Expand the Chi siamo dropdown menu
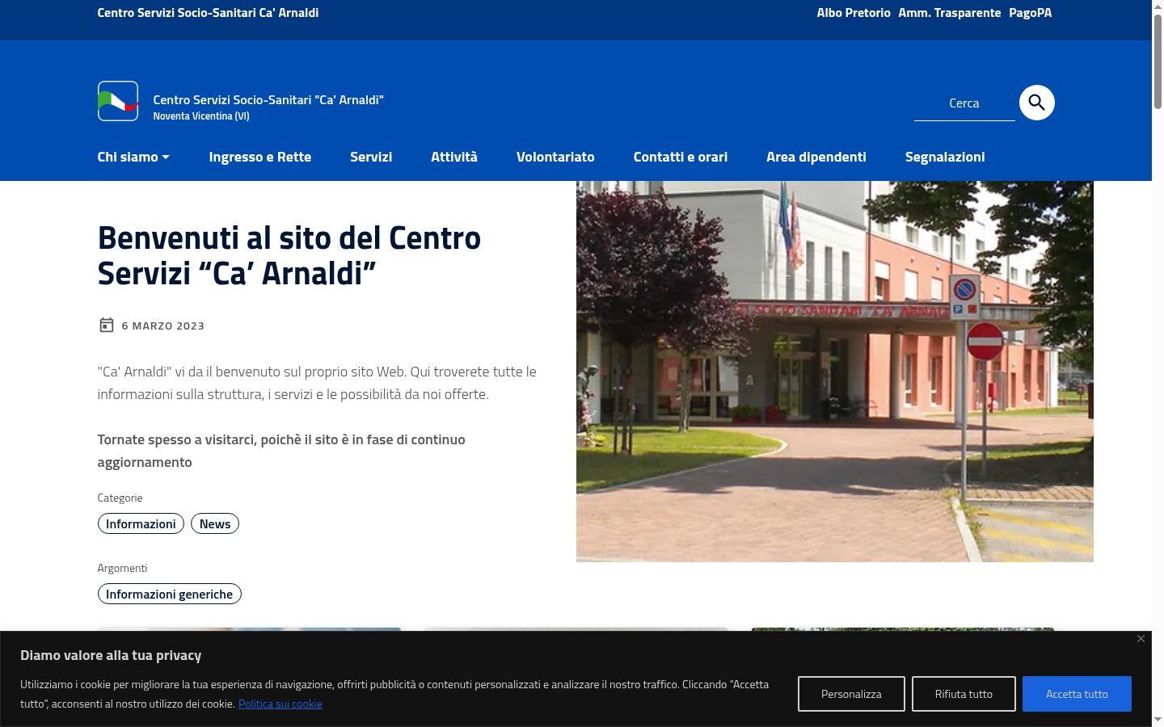1164x727 pixels. (x=133, y=157)
